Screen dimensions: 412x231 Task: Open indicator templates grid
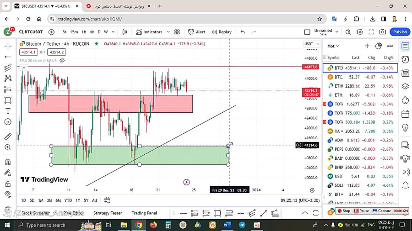click(x=177, y=32)
